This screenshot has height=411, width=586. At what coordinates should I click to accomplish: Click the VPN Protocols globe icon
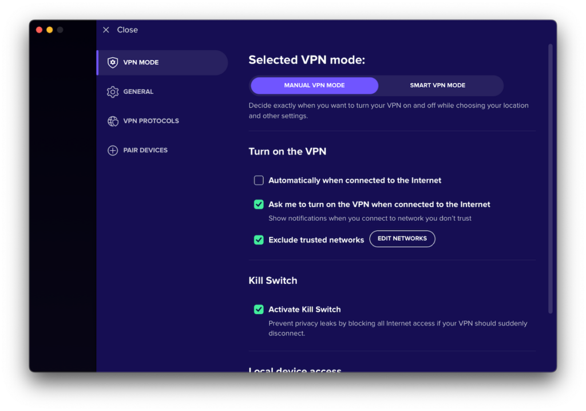point(113,121)
